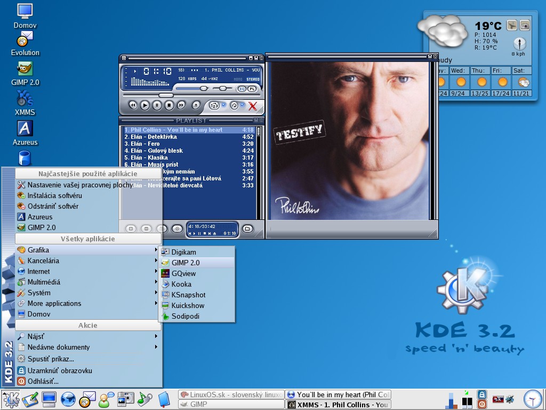Click the XMMS song position seek handle
This screenshot has height=410, width=546.
(x=166, y=95)
